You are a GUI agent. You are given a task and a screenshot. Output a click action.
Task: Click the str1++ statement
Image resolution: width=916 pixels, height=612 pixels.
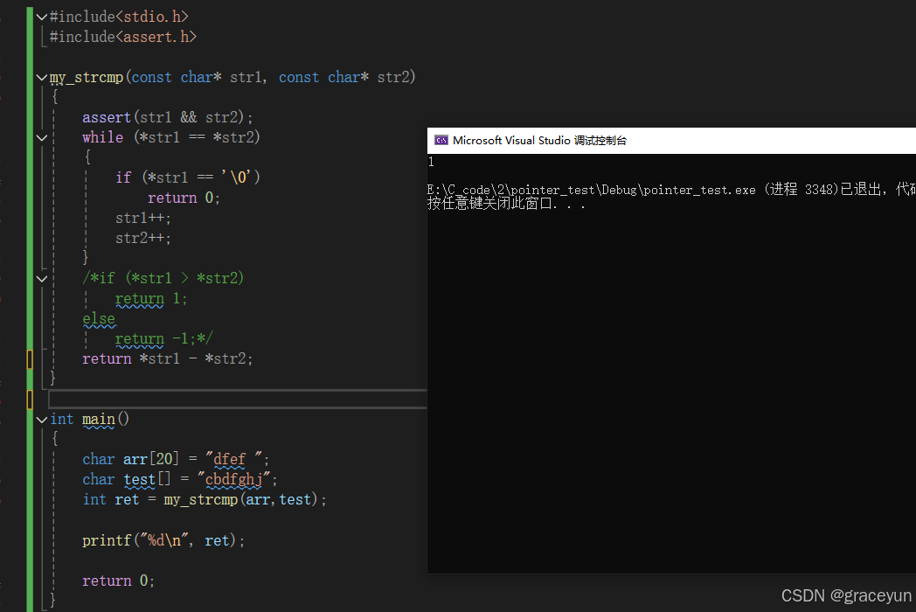pyautogui.click(x=143, y=218)
